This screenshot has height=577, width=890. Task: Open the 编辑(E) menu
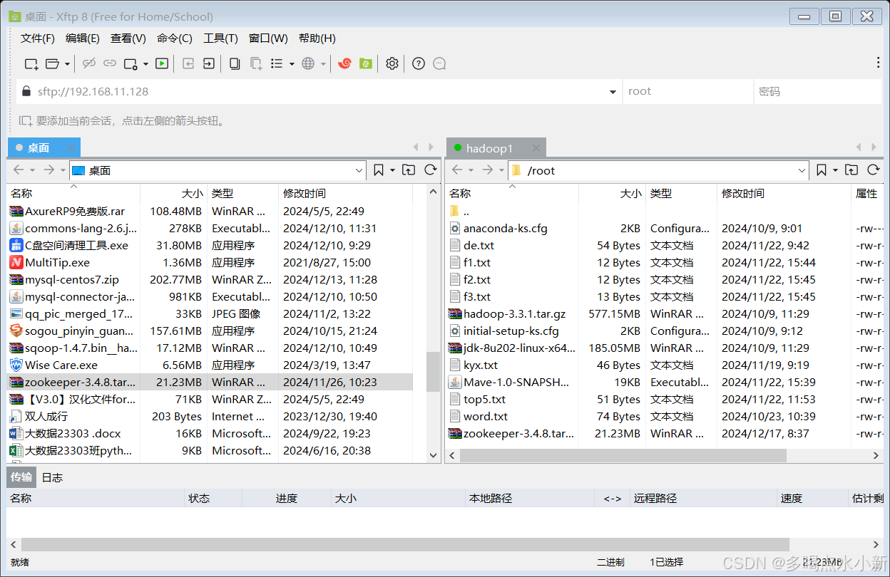point(83,38)
